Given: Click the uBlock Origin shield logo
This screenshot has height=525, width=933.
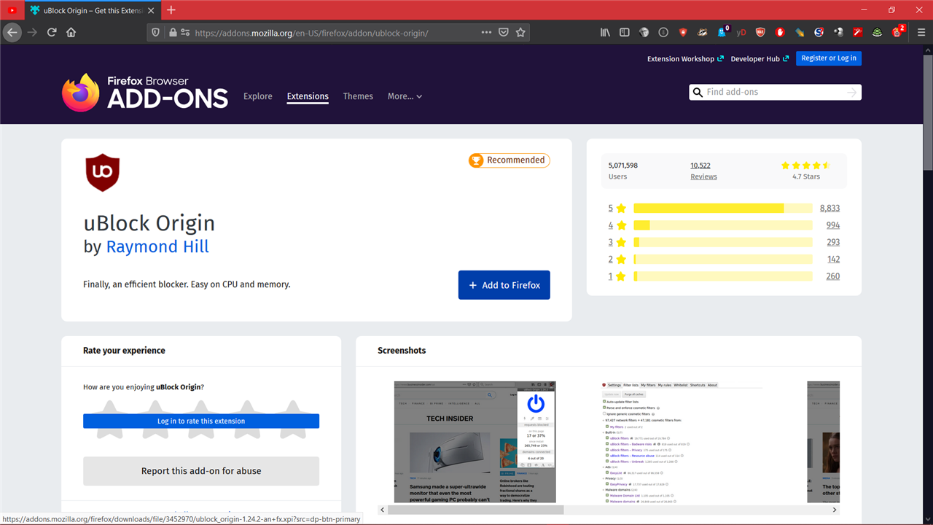Looking at the screenshot, I should pos(103,173).
